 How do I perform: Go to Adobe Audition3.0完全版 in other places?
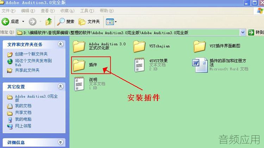(x=36, y=98)
